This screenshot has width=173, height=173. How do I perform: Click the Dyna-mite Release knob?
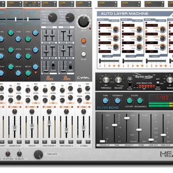point(119,80)
